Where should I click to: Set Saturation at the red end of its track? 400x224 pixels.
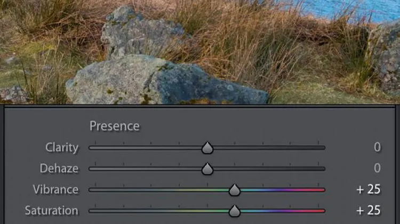323,211
